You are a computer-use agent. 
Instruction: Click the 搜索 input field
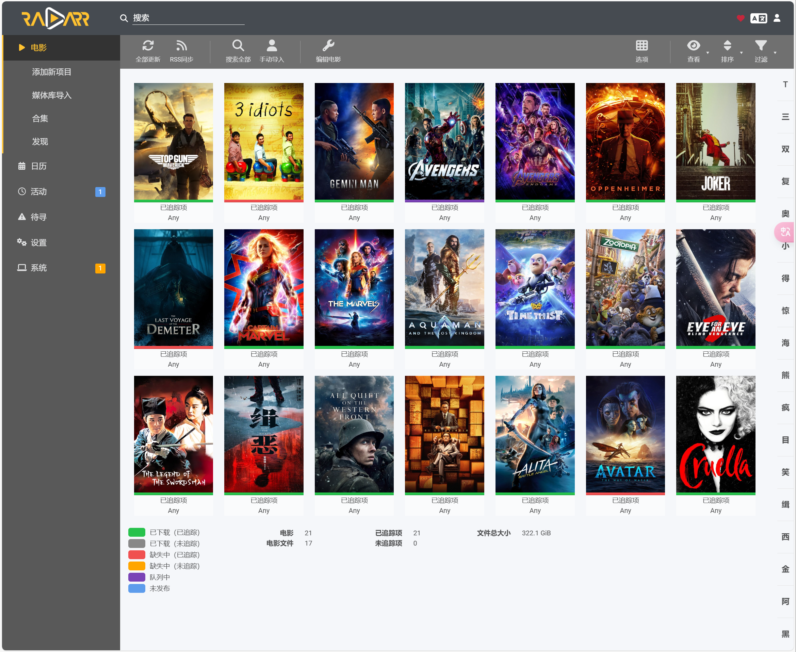(188, 18)
